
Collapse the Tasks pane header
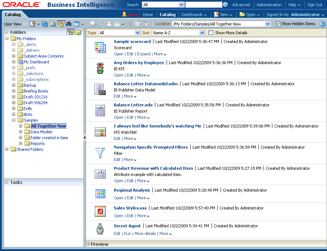coord(7,182)
